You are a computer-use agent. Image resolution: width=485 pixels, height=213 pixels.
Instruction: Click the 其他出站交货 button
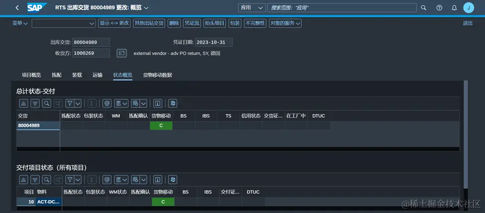(149, 23)
